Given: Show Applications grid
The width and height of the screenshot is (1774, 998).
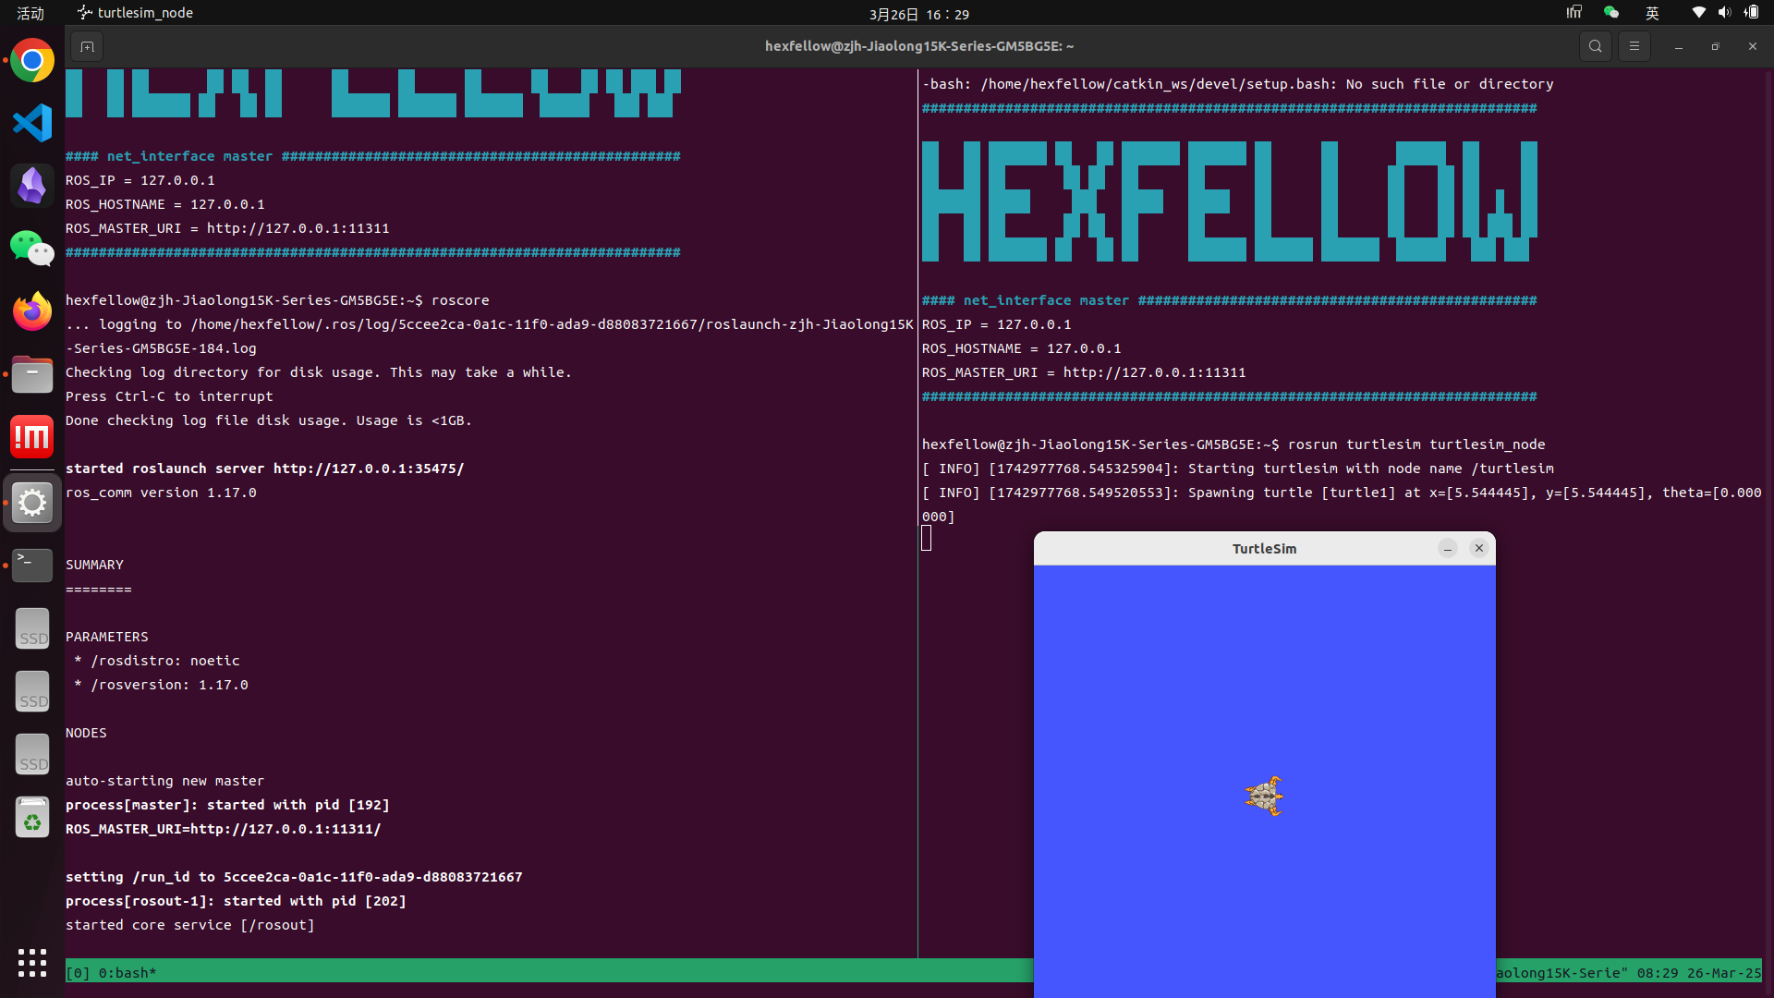Looking at the screenshot, I should (32, 963).
